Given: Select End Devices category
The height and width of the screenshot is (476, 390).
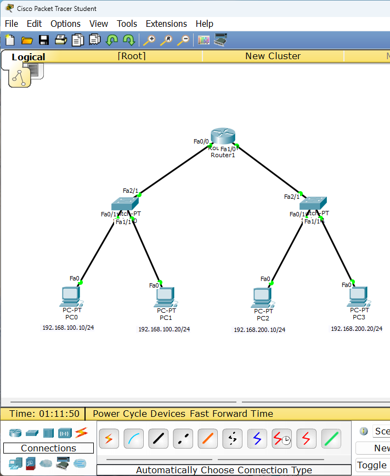Looking at the screenshot, I should coord(15,463).
